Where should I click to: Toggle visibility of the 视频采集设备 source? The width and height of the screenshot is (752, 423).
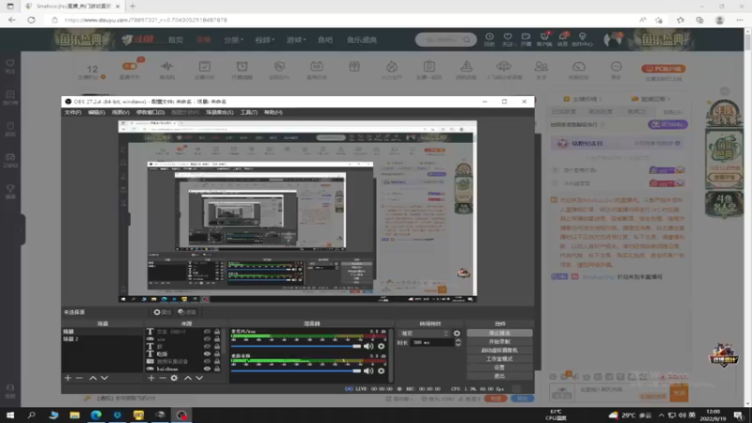coord(207,361)
